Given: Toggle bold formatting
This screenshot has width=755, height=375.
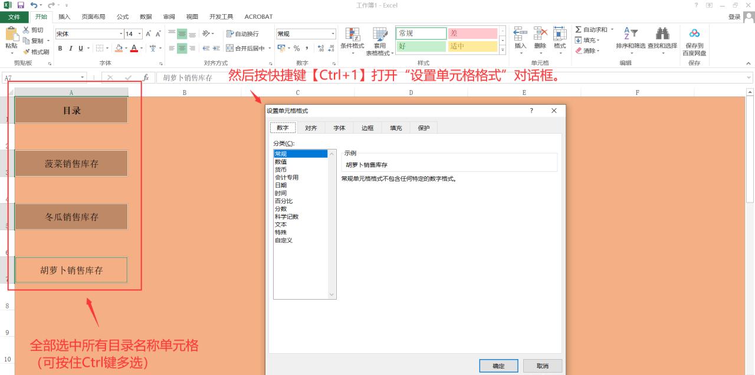Looking at the screenshot, I should 60,48.
